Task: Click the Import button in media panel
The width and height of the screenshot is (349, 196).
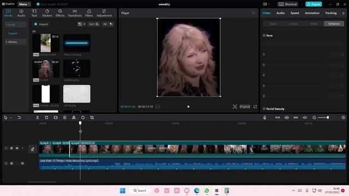Action: (41, 24)
